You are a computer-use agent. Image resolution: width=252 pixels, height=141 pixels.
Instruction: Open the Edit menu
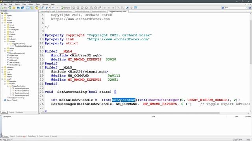coord(11,4)
